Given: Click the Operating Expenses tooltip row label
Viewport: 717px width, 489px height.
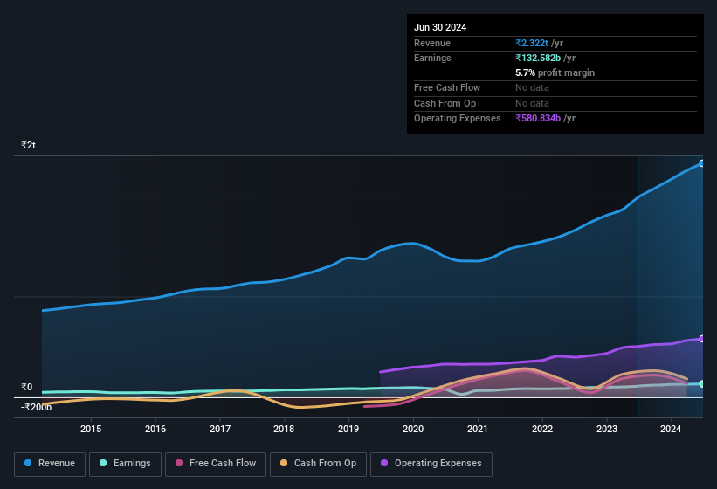Looking at the screenshot, I should tap(458, 119).
